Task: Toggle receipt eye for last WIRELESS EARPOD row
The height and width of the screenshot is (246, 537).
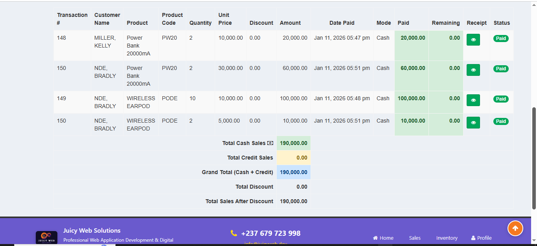Action: 473,123
